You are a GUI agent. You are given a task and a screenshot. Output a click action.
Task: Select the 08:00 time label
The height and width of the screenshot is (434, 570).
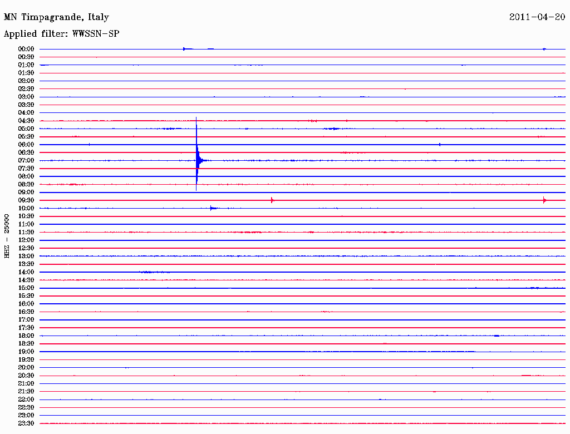[x=26, y=176]
